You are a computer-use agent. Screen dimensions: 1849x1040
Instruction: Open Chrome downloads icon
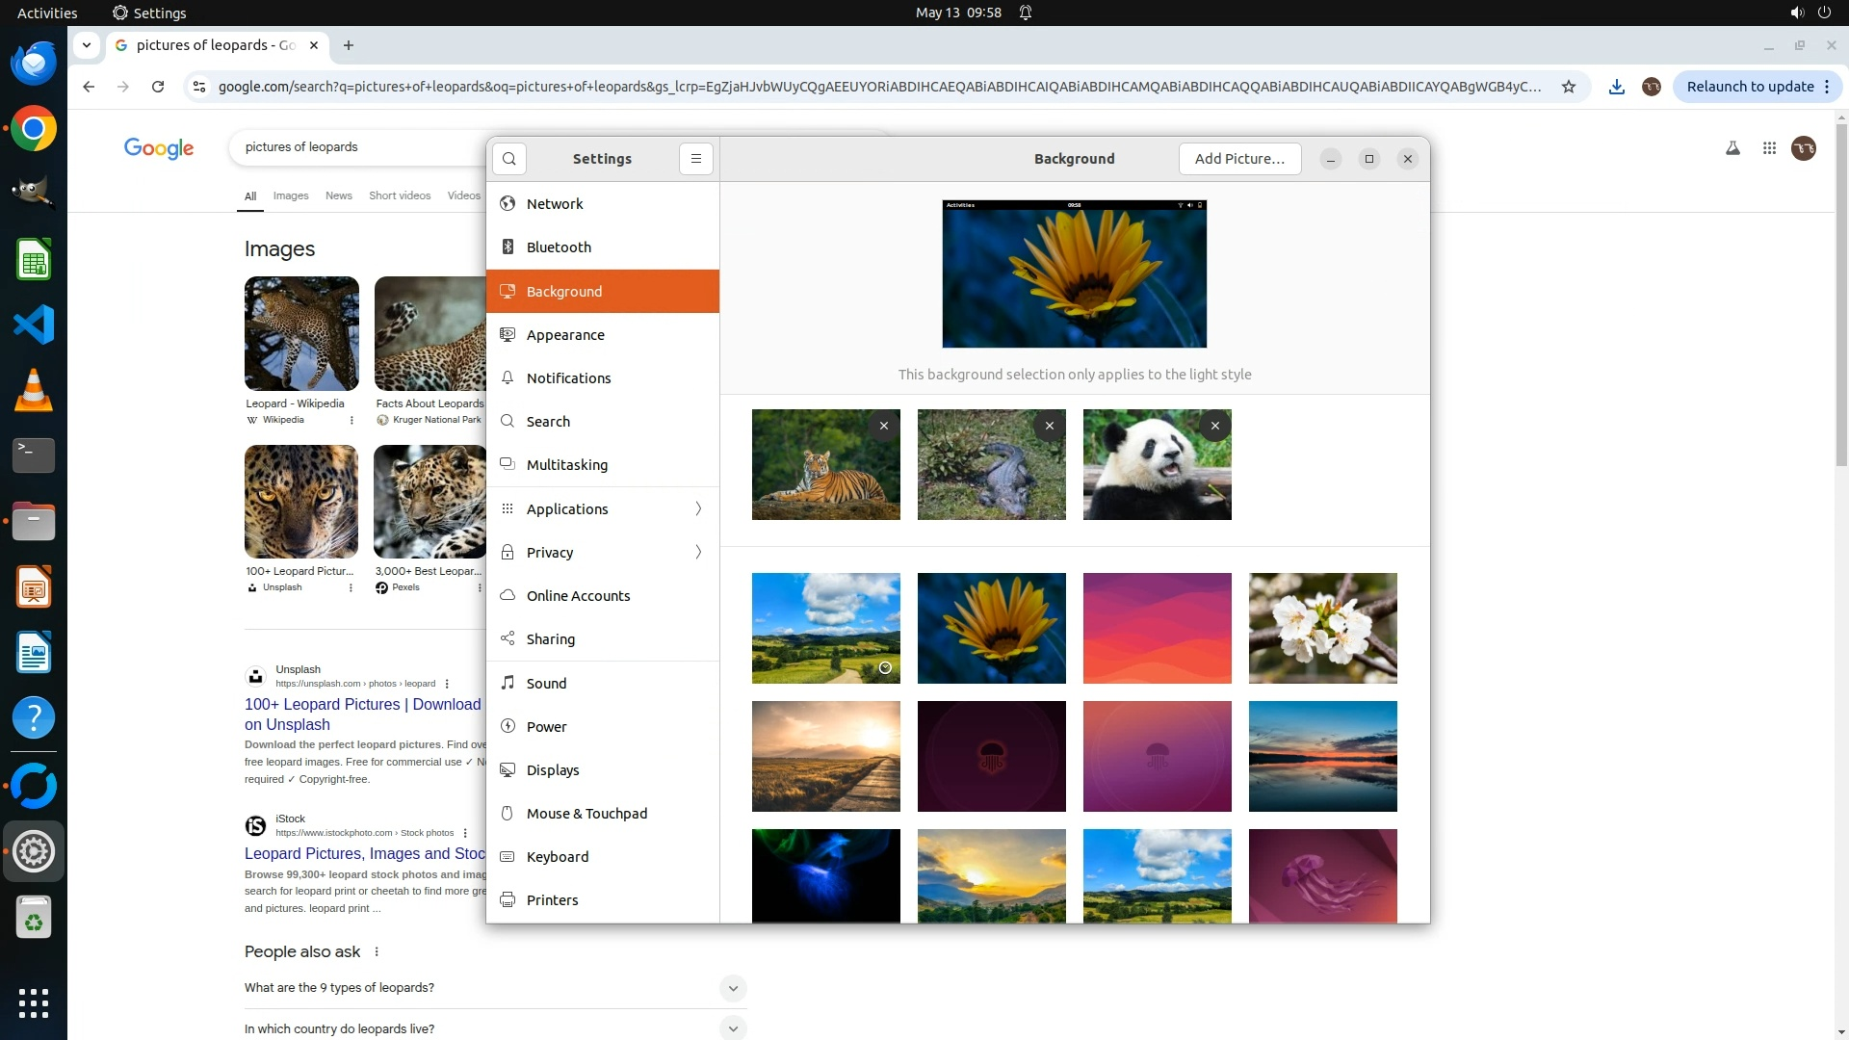coord(1617,87)
